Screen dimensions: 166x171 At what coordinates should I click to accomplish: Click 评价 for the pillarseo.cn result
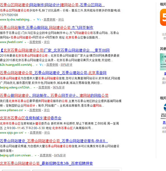coord(47,110)
